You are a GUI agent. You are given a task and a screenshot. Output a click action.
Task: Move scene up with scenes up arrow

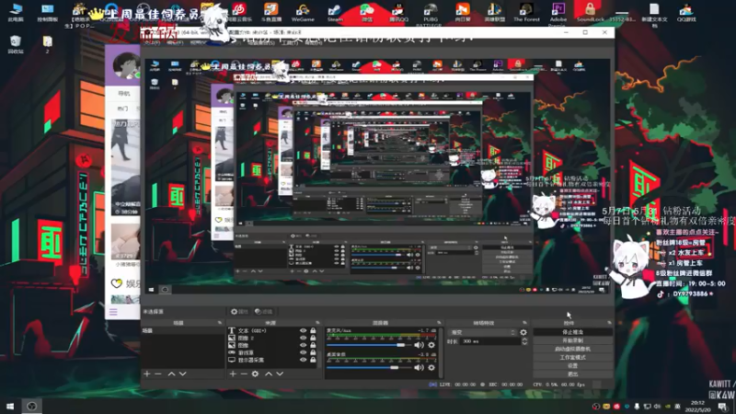pyautogui.click(x=171, y=374)
